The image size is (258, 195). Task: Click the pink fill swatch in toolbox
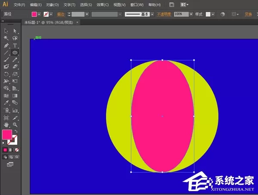(x=7, y=135)
